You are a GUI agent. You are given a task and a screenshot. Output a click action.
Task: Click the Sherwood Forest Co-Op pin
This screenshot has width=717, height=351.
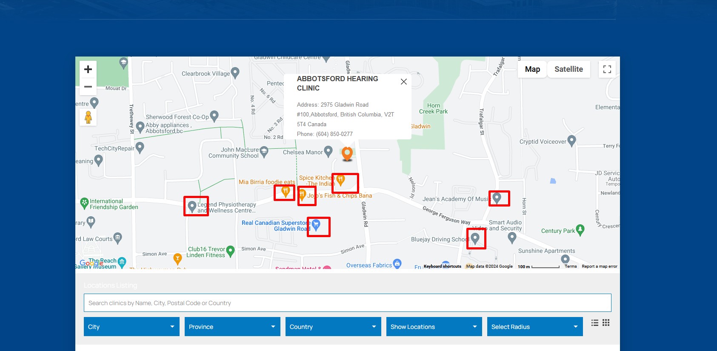[x=214, y=116]
